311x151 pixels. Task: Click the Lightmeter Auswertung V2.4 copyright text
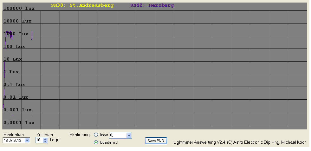pyautogui.click(x=240, y=142)
